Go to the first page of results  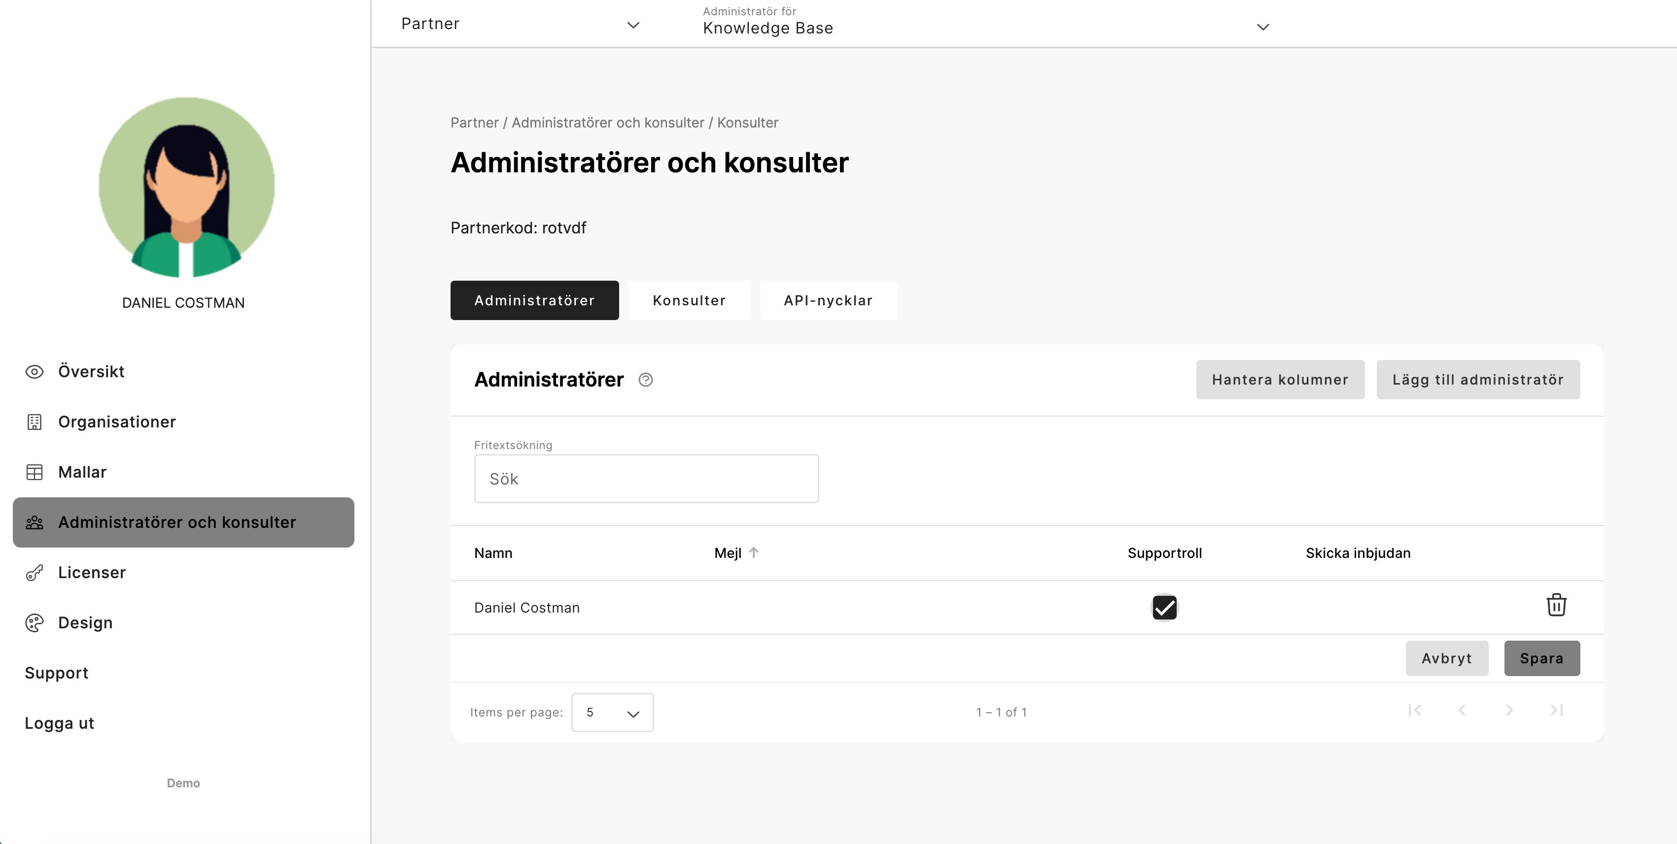[1414, 710]
